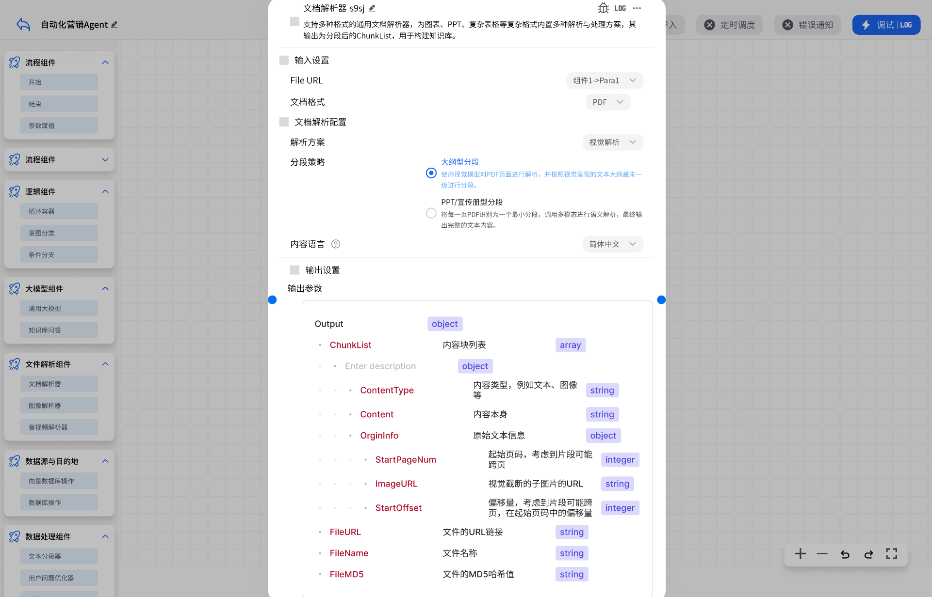Pick the 图像解析器 component
The width and height of the screenshot is (932, 597).
pyautogui.click(x=59, y=406)
